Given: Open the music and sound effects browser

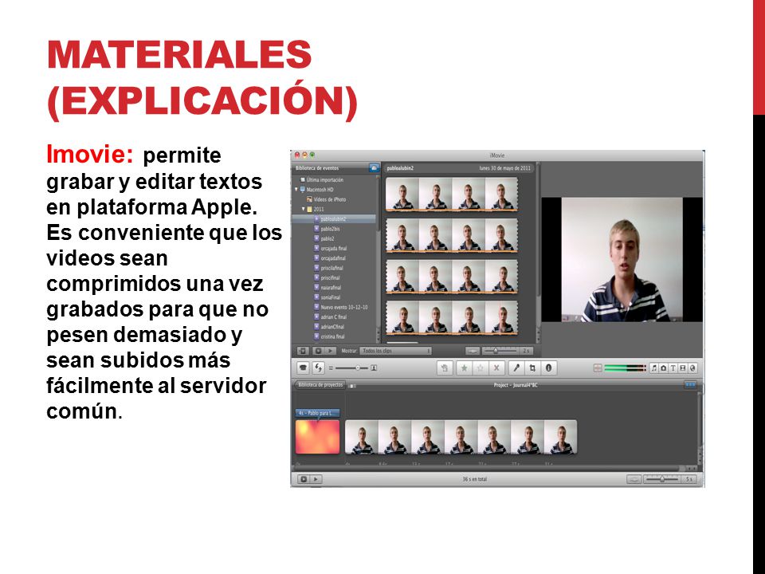Looking at the screenshot, I should 654,368.
